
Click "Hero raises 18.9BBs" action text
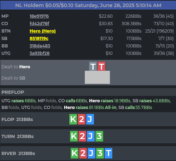(x=110, y=101)
